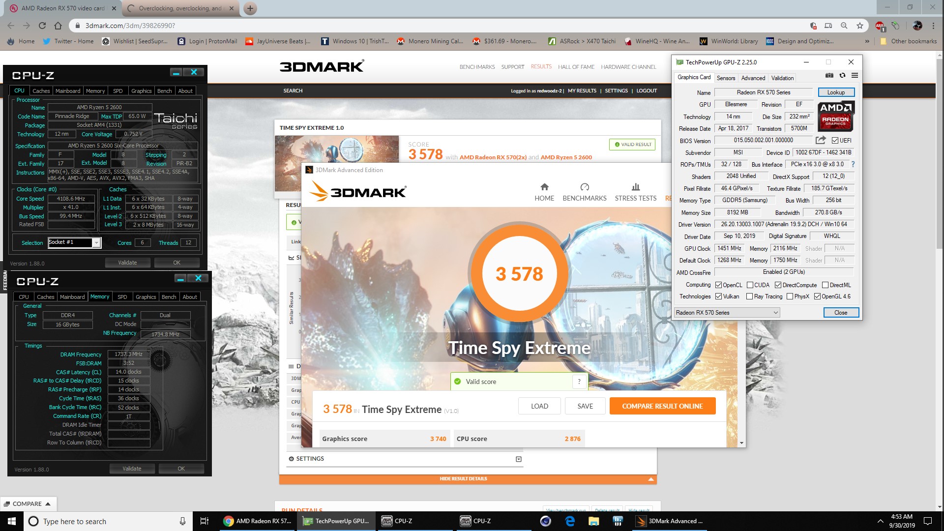The height and width of the screenshot is (531, 944).
Task: Switch to the Validation tab in GPU-Z
Action: pos(782,78)
